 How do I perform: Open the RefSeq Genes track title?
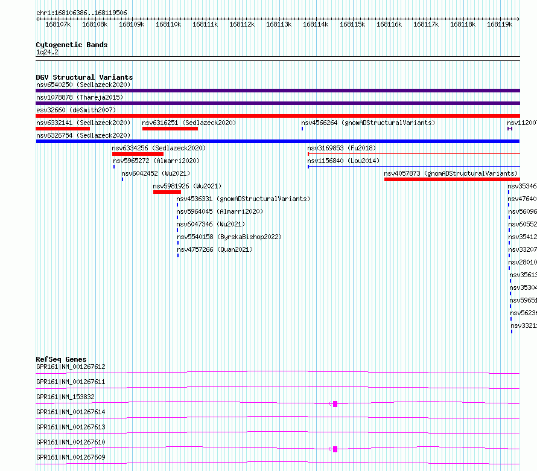pyautogui.click(x=61, y=359)
